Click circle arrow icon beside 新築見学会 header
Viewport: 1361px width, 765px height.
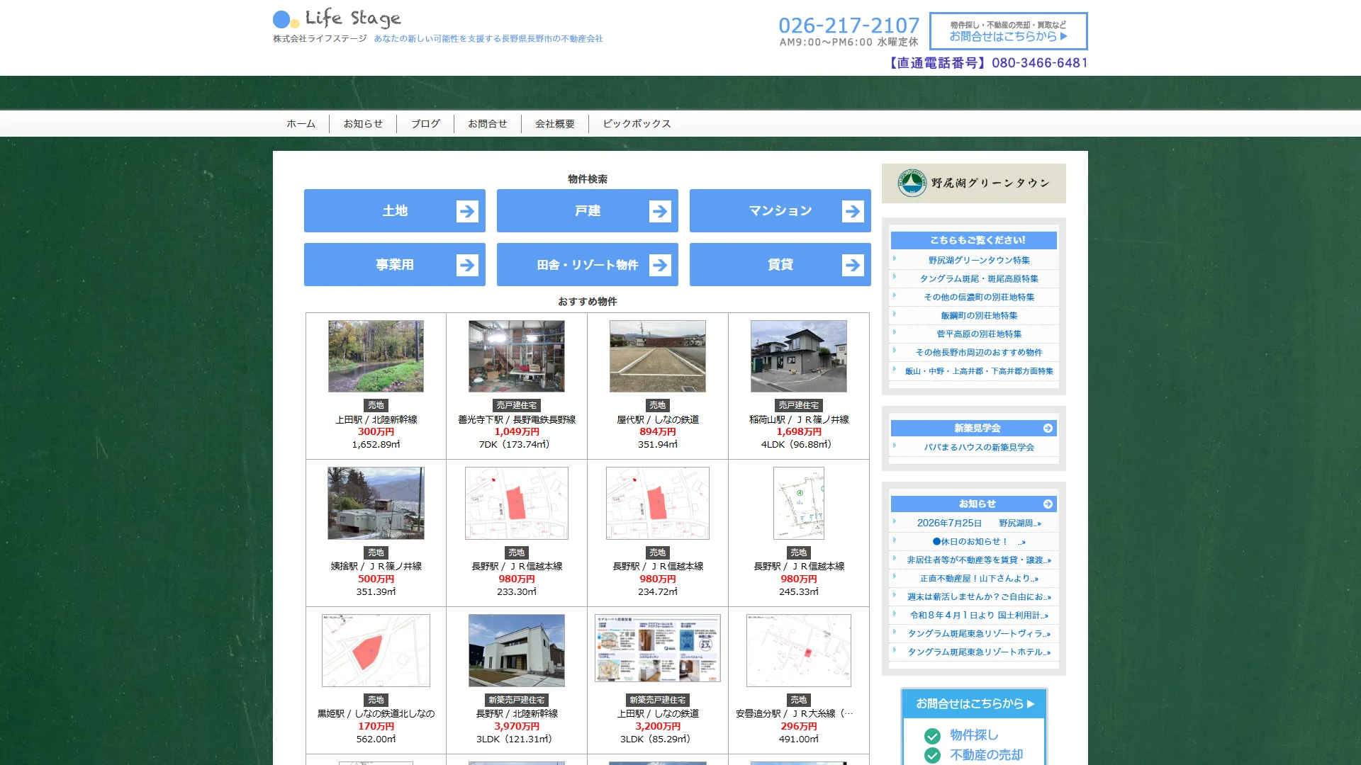coord(1048,428)
